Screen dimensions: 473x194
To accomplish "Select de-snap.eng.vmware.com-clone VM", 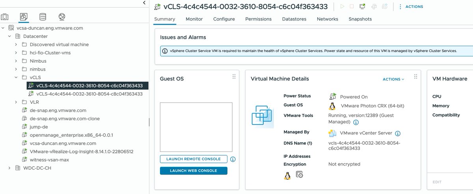I will point(65,119).
